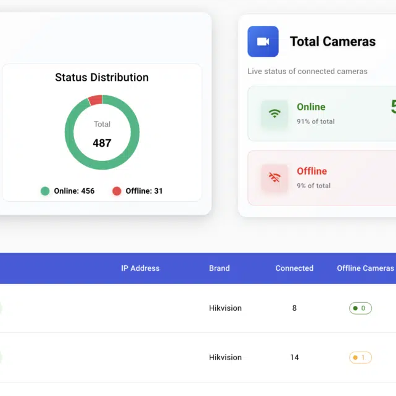Viewport: 396px width, 396px height.
Task: Click the red Offline legend dot
Action: click(x=117, y=191)
